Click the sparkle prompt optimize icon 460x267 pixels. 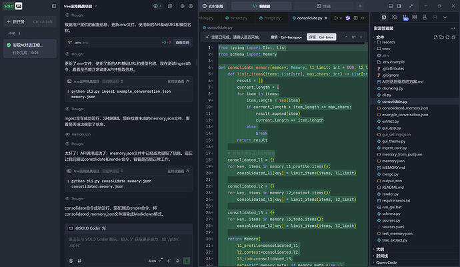click(169, 260)
